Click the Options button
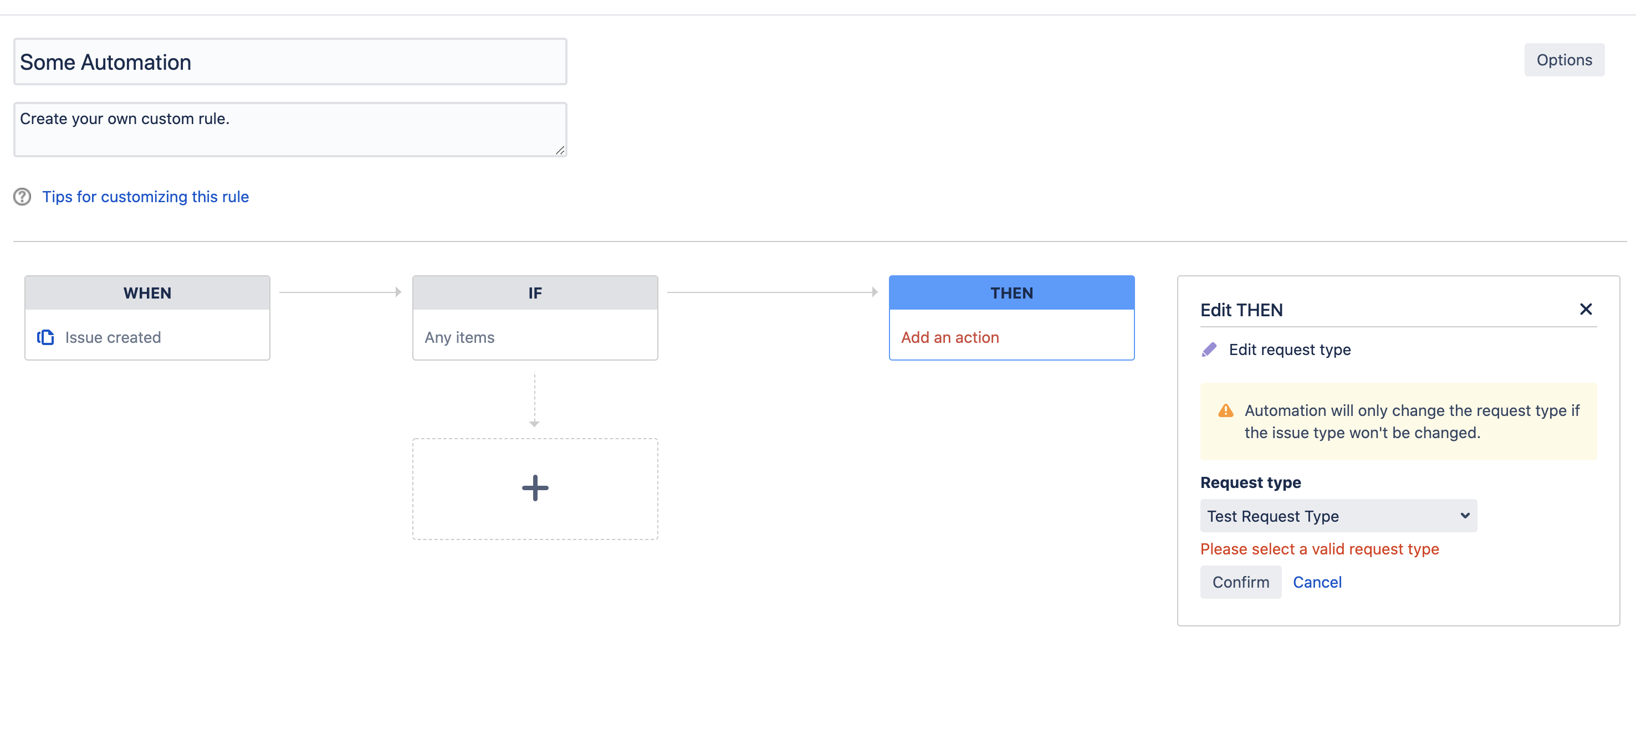The image size is (1636, 730). pyautogui.click(x=1563, y=60)
